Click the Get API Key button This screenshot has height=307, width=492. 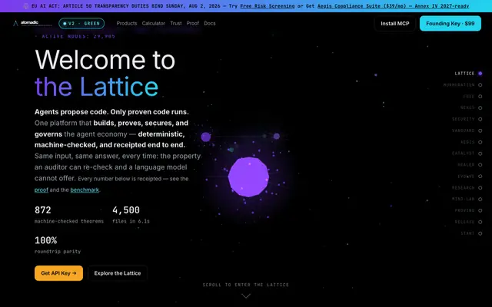pos(58,273)
